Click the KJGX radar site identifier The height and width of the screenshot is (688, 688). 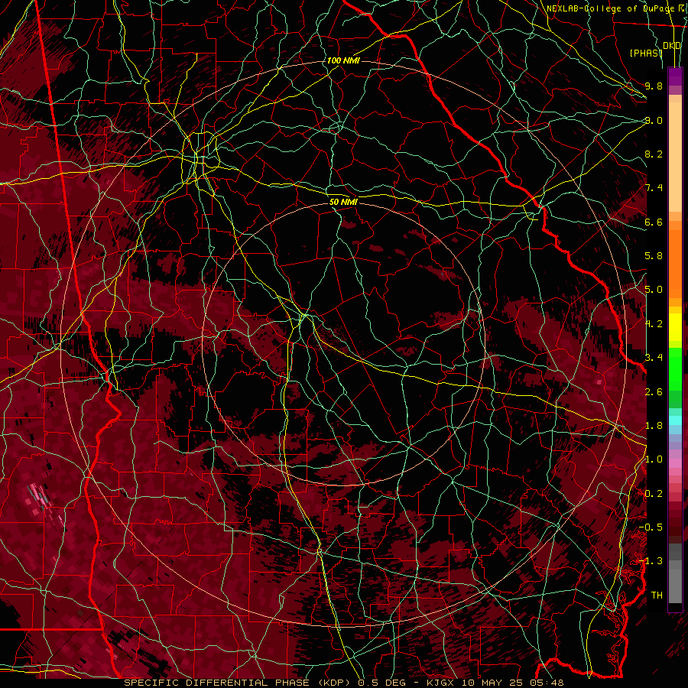tap(441, 683)
